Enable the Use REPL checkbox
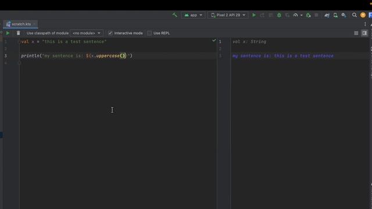372x209 pixels. click(149, 33)
